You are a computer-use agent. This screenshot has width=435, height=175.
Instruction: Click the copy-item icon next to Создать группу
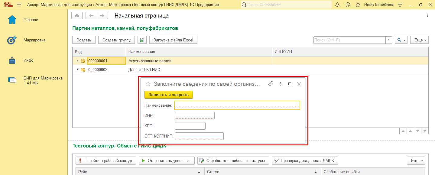coord(142,40)
